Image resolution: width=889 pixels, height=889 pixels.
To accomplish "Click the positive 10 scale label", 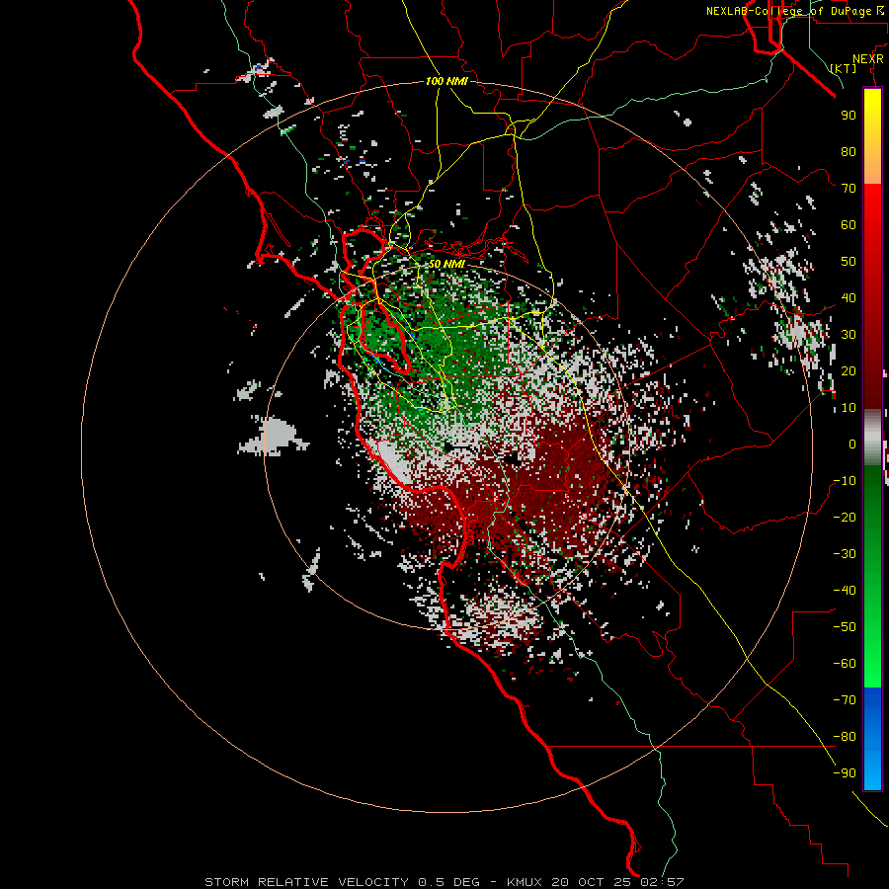I will point(849,408).
